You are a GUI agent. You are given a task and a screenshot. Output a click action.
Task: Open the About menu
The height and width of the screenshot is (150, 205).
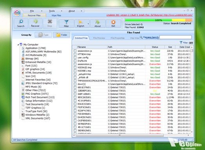72,11
